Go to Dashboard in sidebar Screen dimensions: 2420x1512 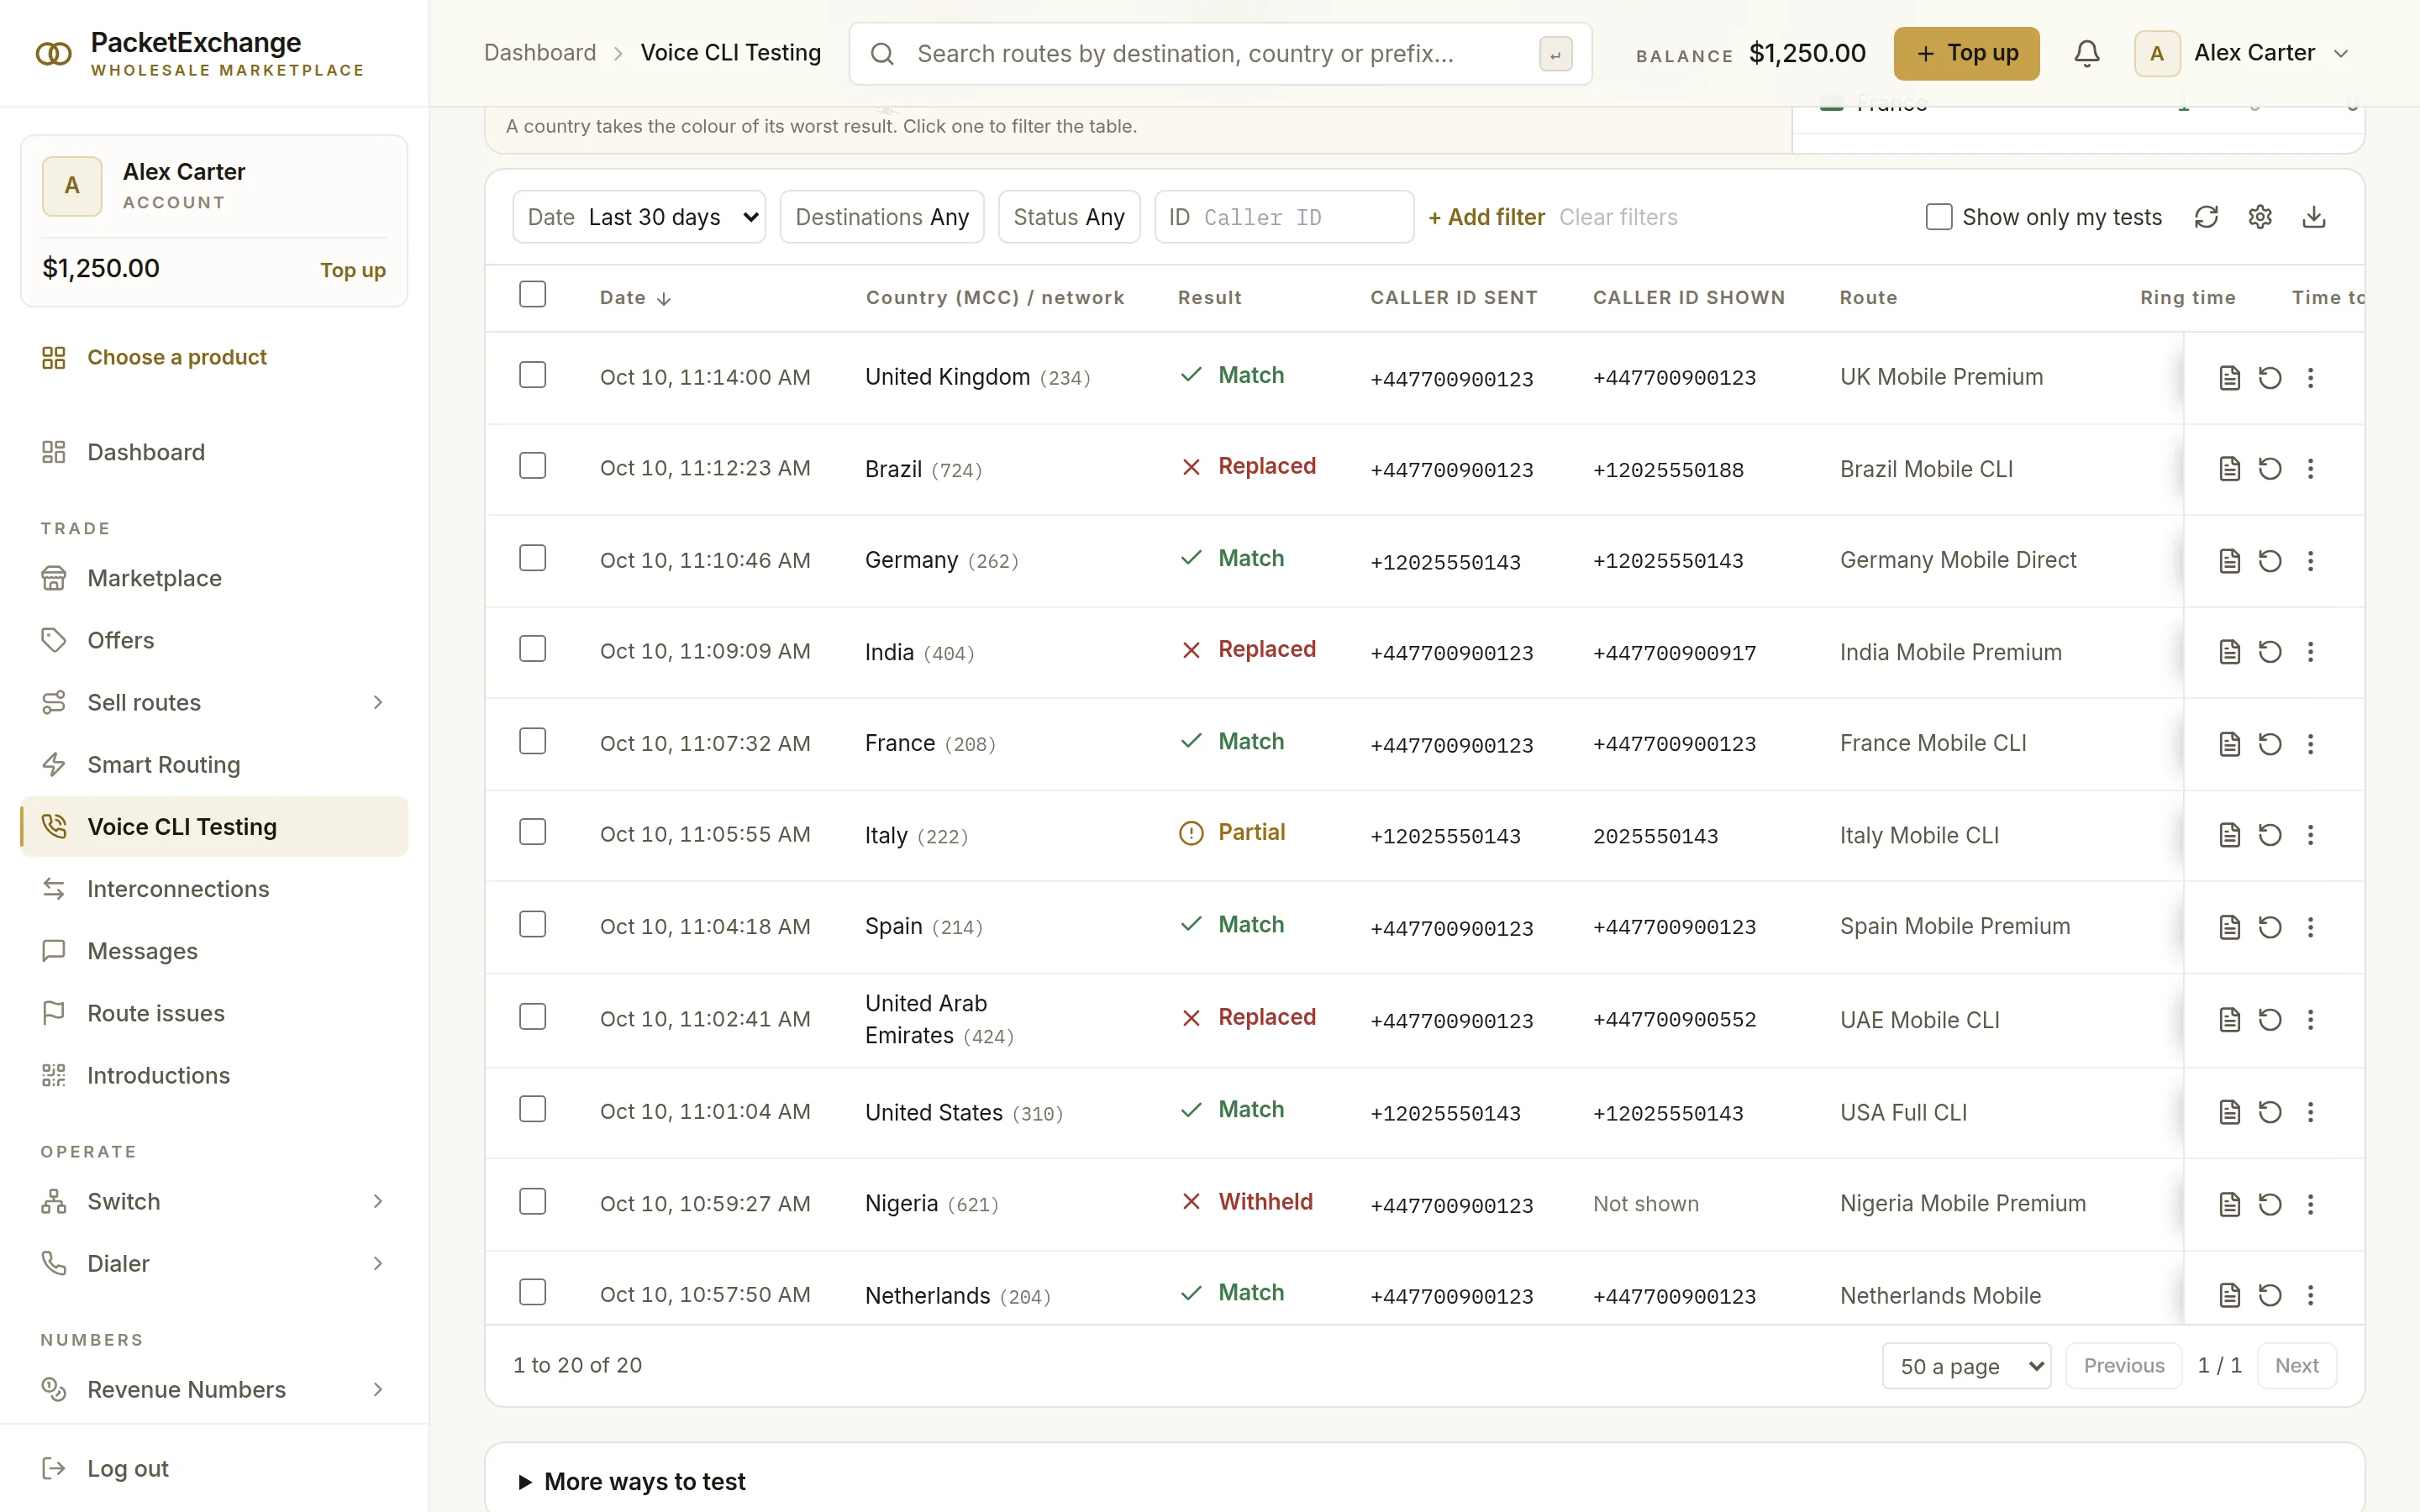pyautogui.click(x=214, y=452)
